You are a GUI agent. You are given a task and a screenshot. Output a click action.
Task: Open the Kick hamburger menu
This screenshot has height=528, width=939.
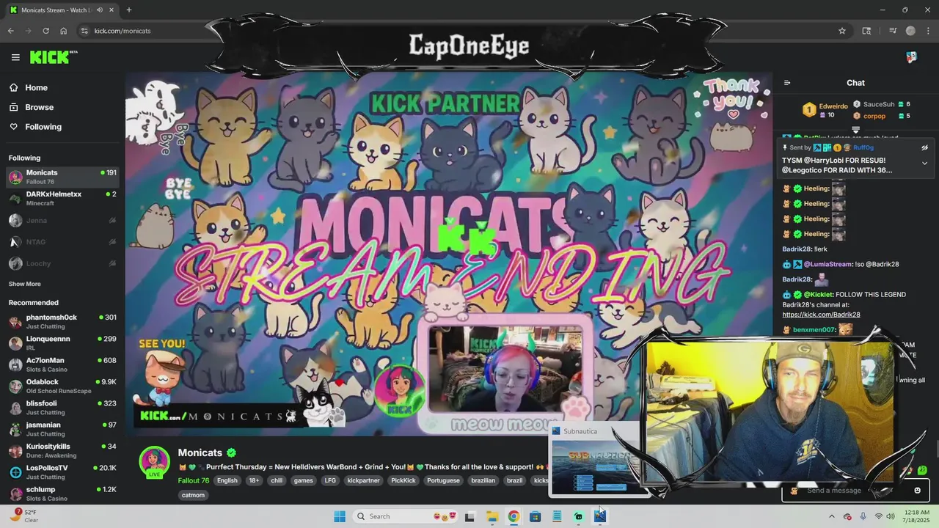coord(15,57)
